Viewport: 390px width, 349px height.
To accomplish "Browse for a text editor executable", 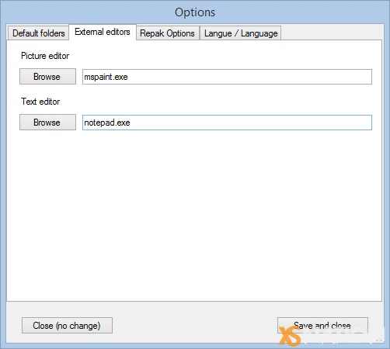I will coord(47,123).
